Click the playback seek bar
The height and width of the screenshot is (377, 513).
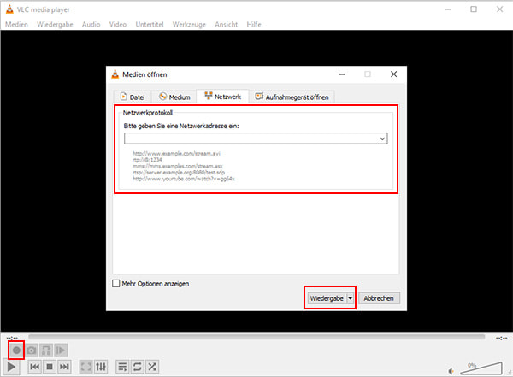coord(256,337)
